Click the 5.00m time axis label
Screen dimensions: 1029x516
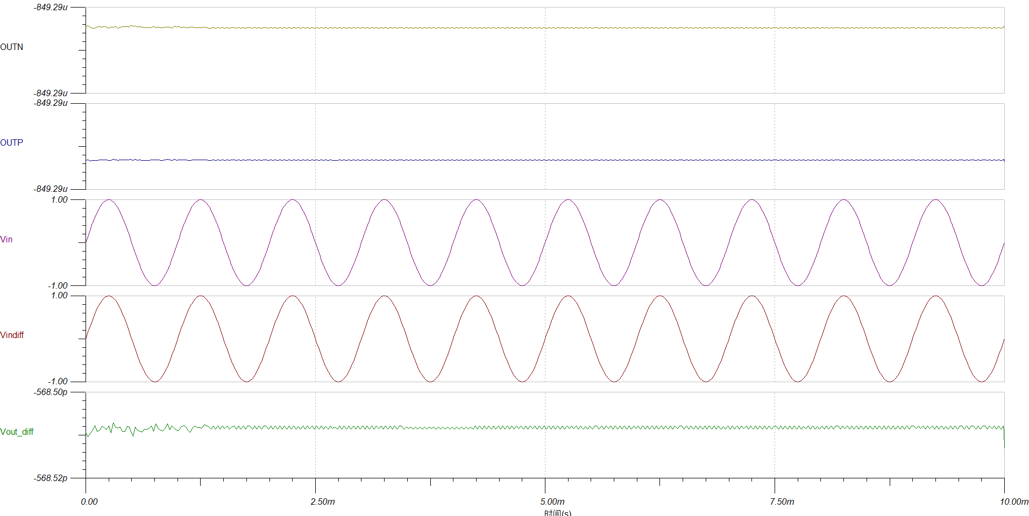click(552, 501)
